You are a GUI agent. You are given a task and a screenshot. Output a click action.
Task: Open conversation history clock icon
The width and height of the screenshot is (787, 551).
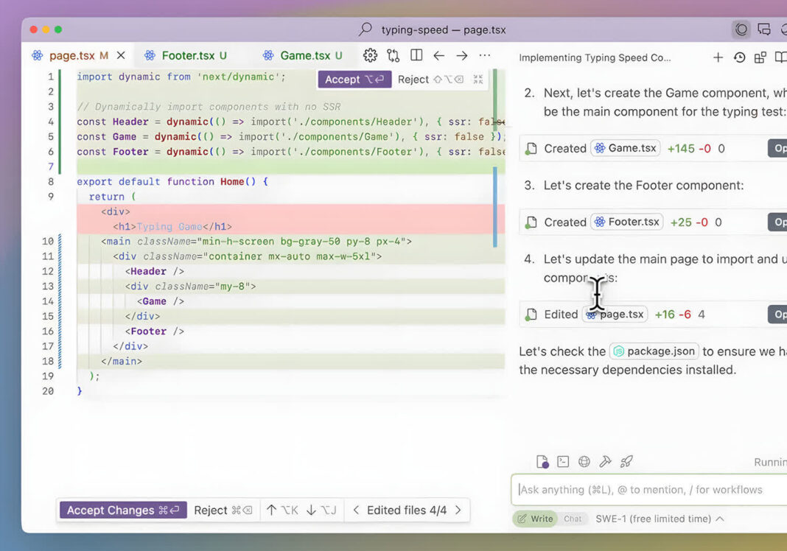tap(739, 57)
